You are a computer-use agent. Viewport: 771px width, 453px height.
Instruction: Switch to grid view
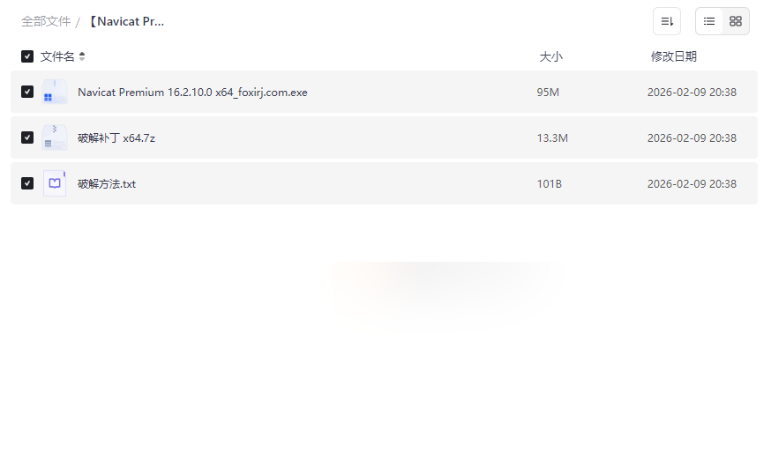(736, 21)
